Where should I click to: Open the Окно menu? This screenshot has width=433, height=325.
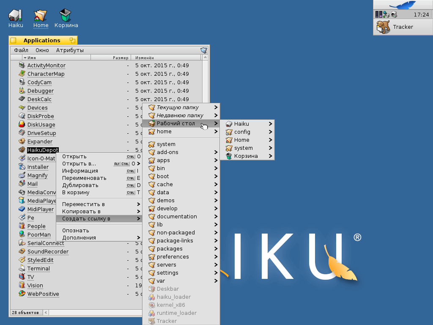[42, 50]
